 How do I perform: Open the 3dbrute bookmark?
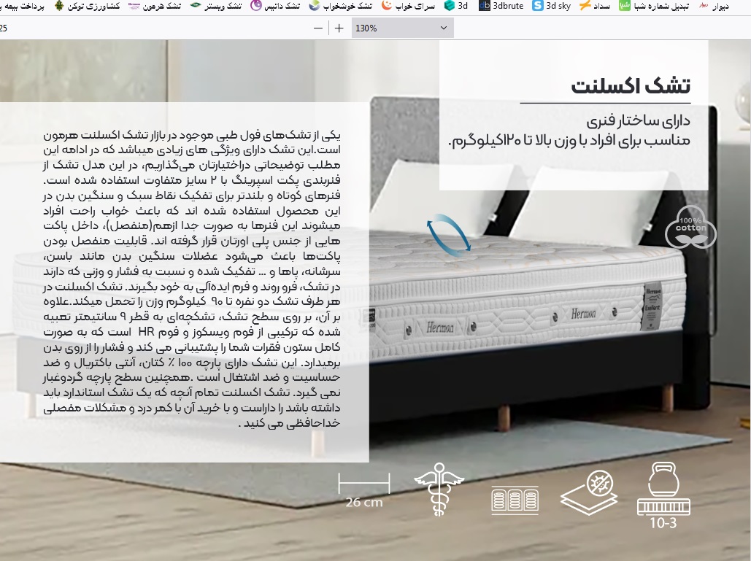pyautogui.click(x=501, y=6)
